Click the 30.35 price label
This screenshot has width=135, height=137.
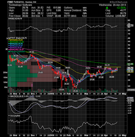[x=99, y=67]
